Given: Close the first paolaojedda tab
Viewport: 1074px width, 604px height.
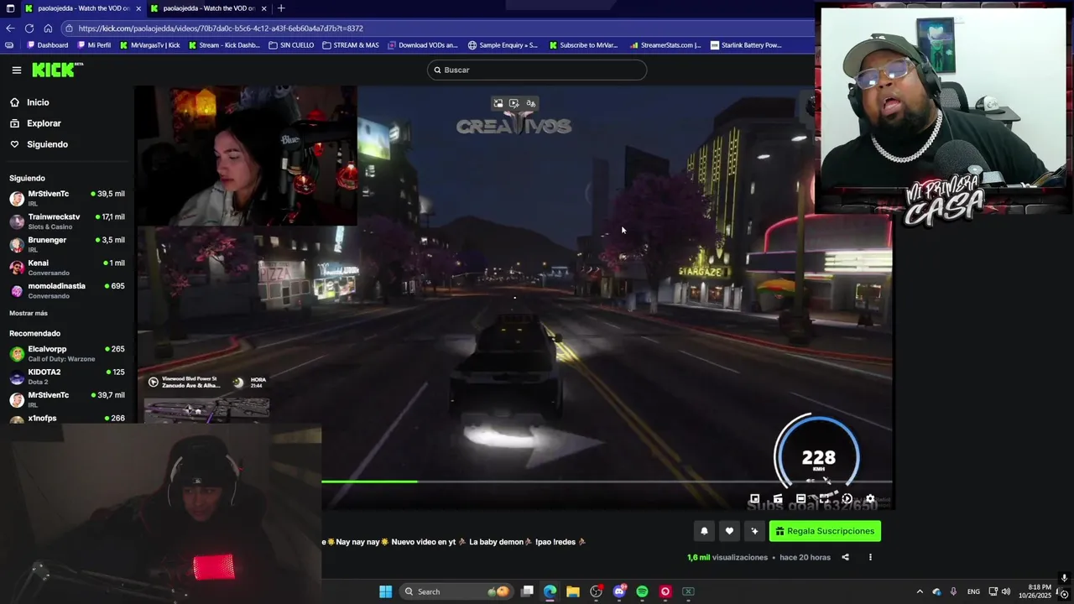Looking at the screenshot, I should 138,8.
